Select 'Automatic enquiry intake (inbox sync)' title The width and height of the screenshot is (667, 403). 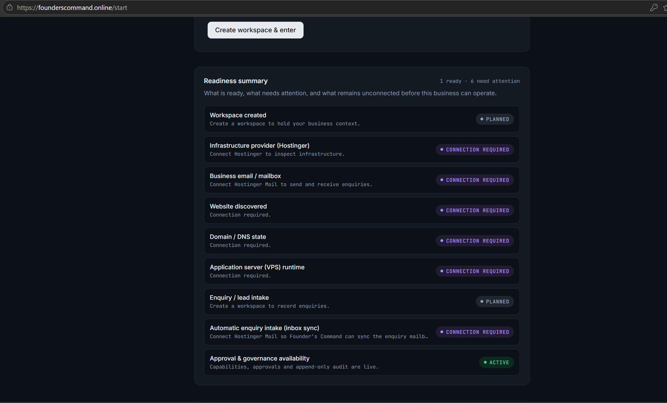point(264,328)
